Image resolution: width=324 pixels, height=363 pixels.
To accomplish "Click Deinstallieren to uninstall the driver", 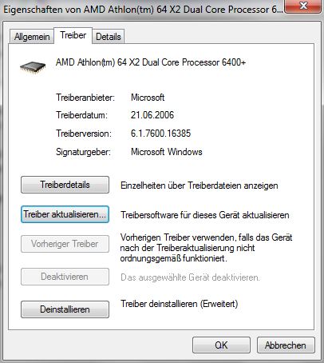I will [65, 309].
